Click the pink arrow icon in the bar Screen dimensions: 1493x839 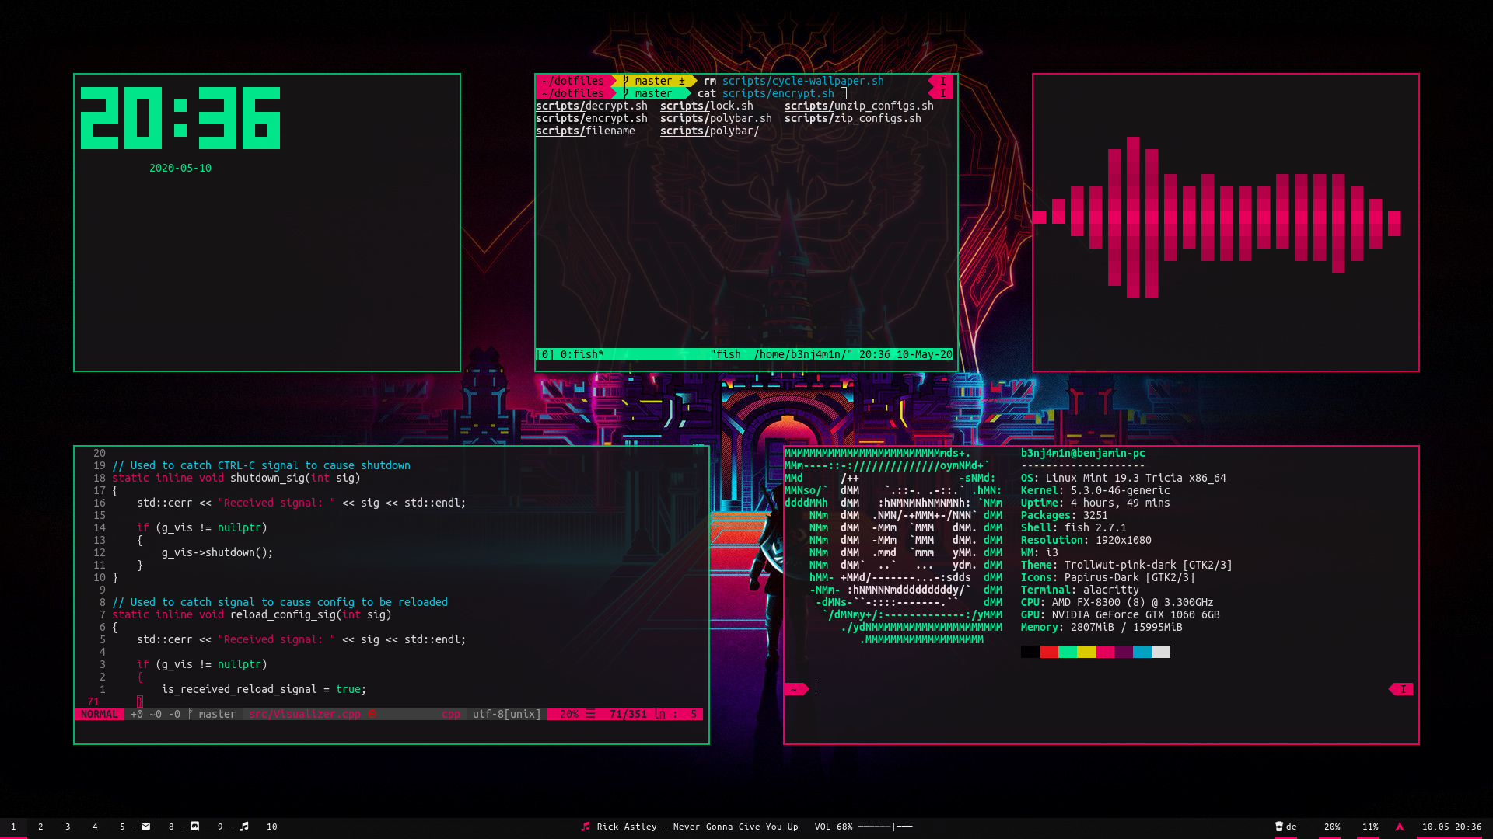coord(1400,827)
